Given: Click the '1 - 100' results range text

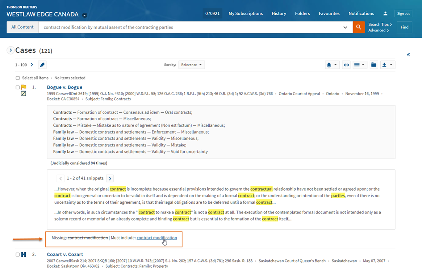Looking at the screenshot, I should (21, 65).
